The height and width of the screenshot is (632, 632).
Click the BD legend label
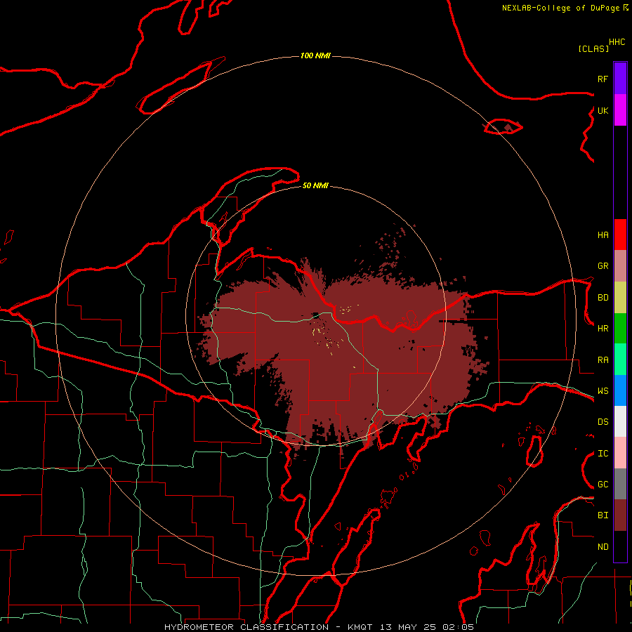[x=603, y=297]
